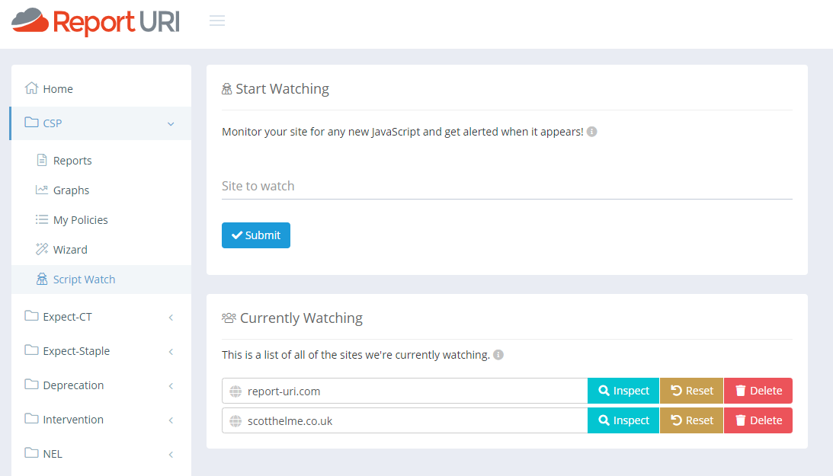The width and height of the screenshot is (833, 476).
Task: Click the info icon beside currently watching text
Action: coord(498,355)
